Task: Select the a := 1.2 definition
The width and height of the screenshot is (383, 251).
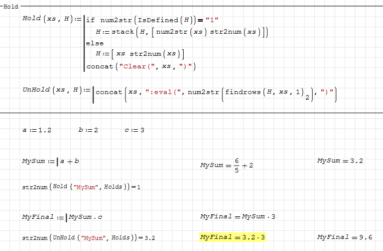Action: [x=37, y=130]
